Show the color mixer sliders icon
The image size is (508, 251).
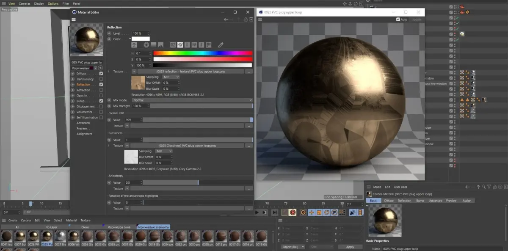pos(194,44)
